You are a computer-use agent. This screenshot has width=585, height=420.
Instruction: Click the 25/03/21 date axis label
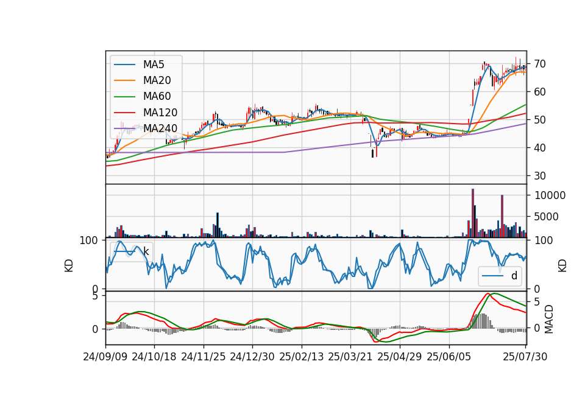pyautogui.click(x=350, y=357)
